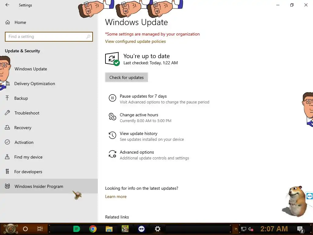Open File Explorer from taskbar
This screenshot has height=235, width=313.
109,229
